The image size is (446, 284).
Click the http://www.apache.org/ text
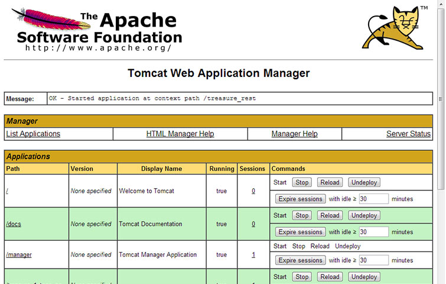click(x=98, y=47)
